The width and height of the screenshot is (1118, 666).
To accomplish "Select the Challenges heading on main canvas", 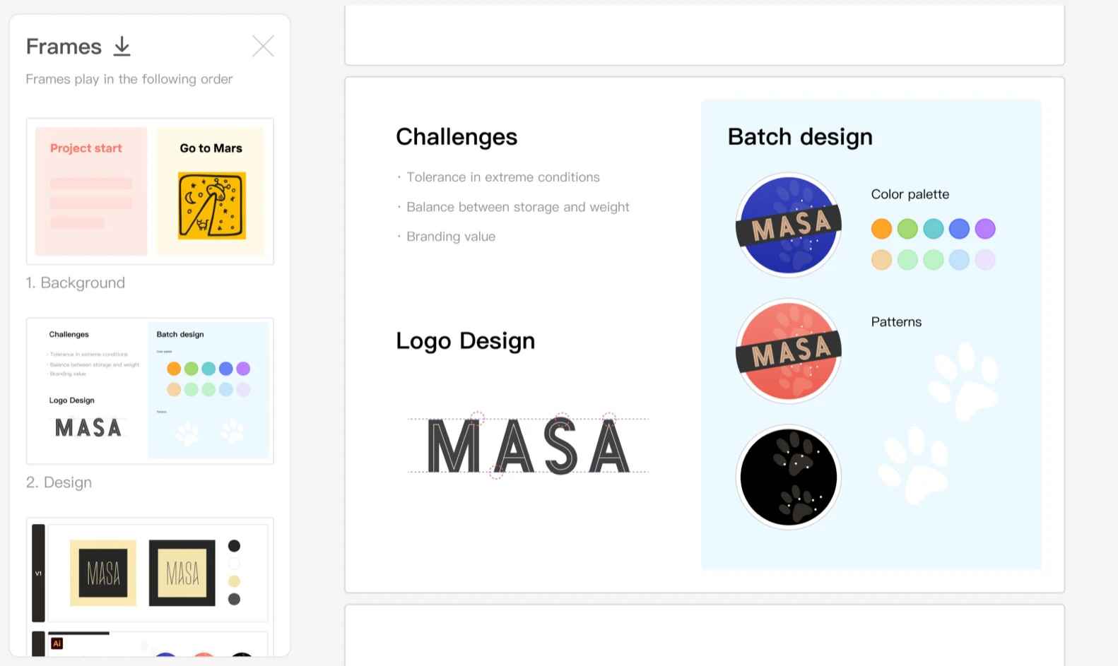I will coord(457,137).
